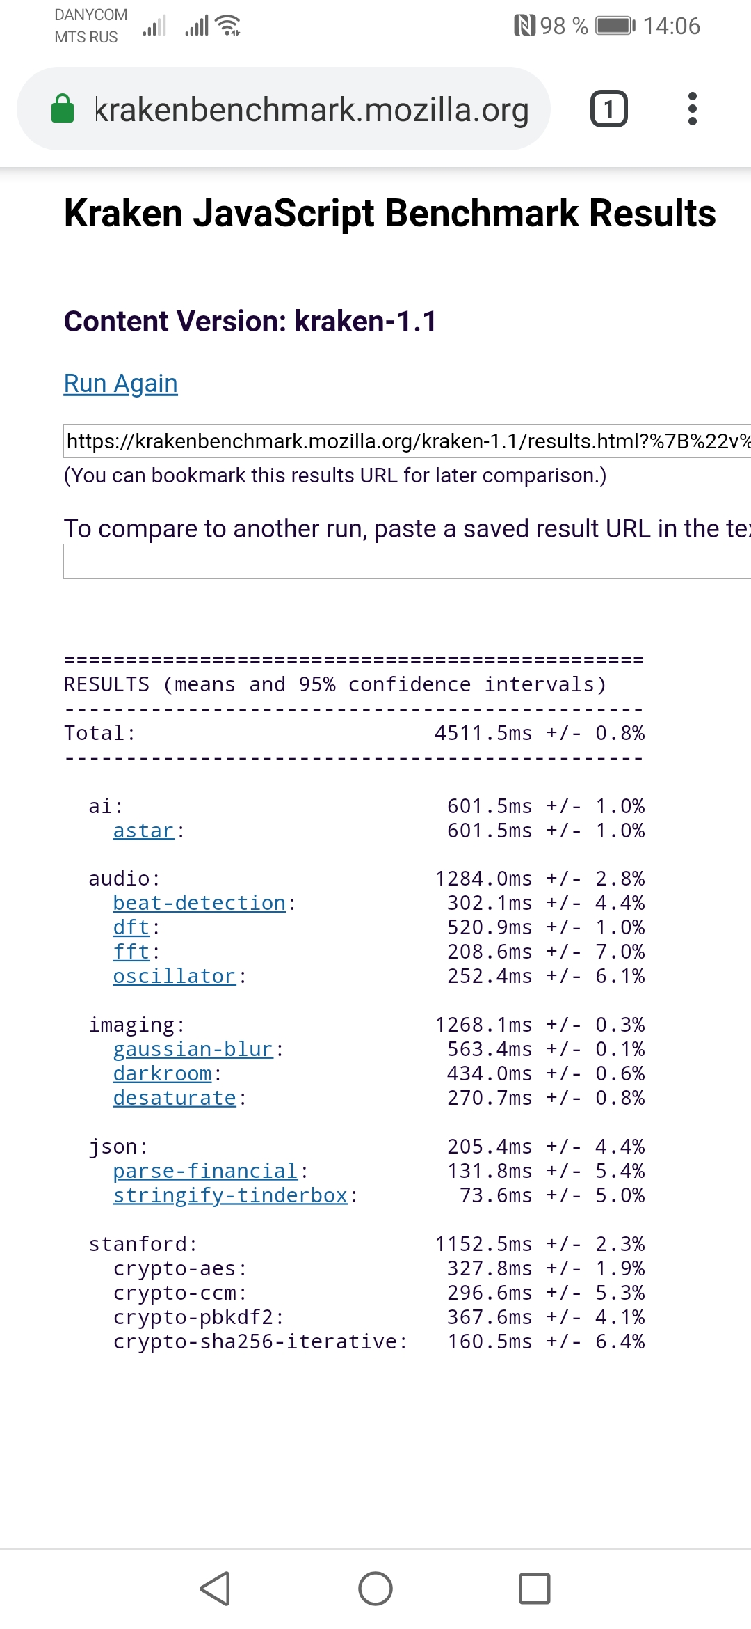The height and width of the screenshot is (1629, 751).
Task: Open recent apps with the square button
Action: click(534, 1589)
